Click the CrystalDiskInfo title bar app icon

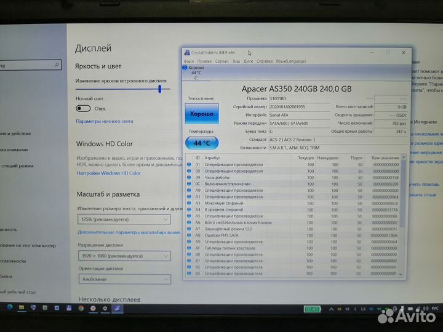pyautogui.click(x=187, y=52)
